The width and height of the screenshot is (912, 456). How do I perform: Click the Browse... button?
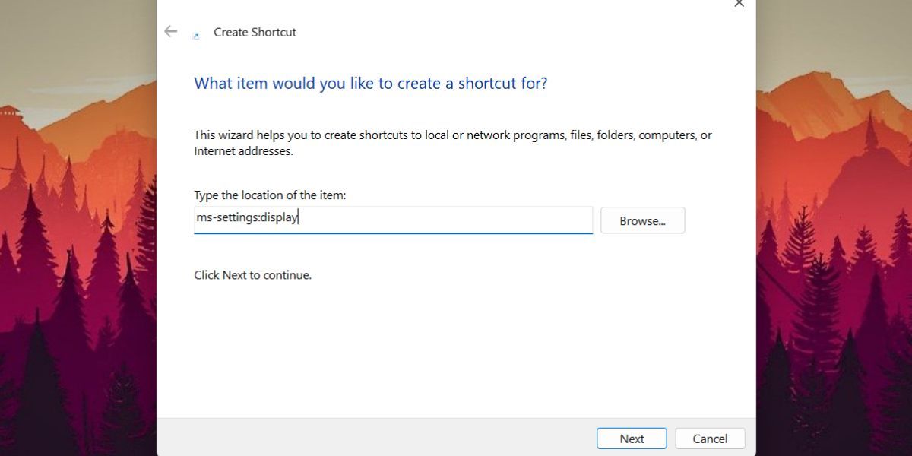point(642,220)
